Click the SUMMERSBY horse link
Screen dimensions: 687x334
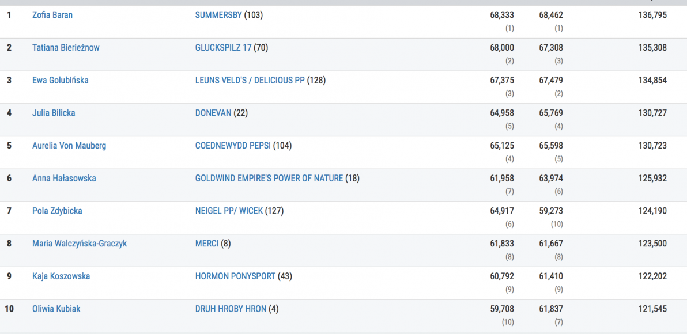218,15
